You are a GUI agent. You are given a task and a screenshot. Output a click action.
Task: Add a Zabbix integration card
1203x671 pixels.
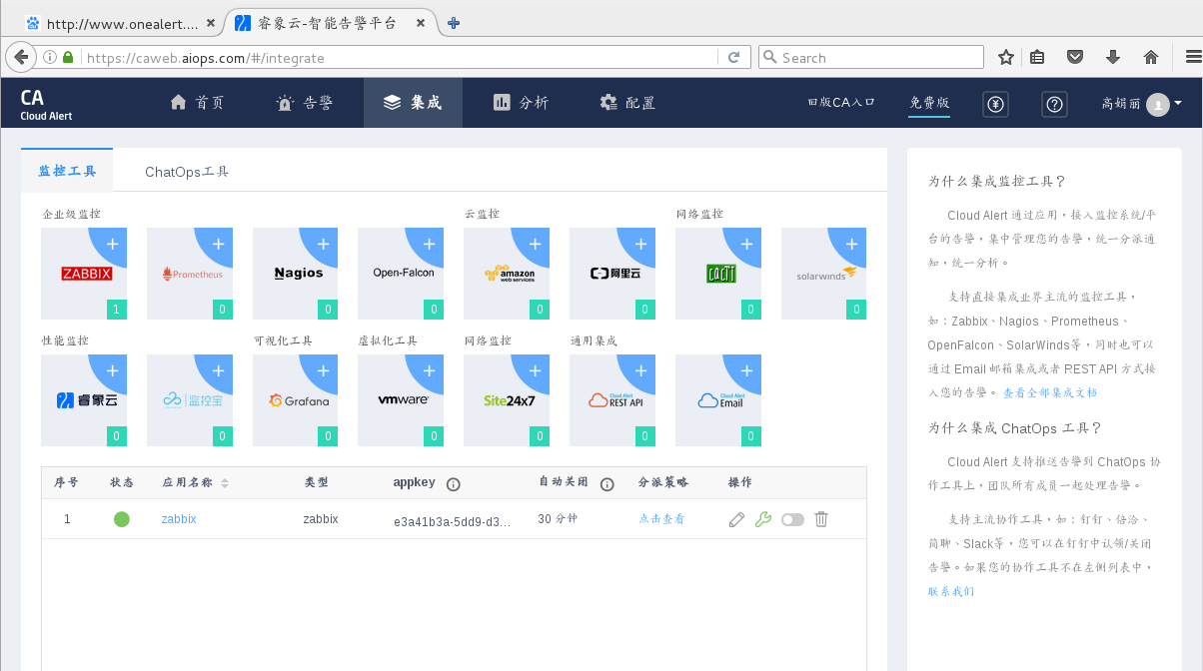(113, 244)
